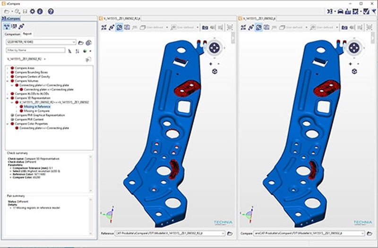Select the Compare PMI Graphical Representation item
This screenshot has width=378, height=248.
point(40,115)
